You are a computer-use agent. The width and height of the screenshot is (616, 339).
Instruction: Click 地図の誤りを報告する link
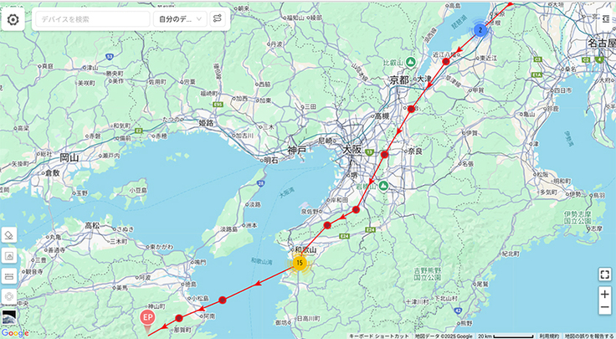coord(589,335)
